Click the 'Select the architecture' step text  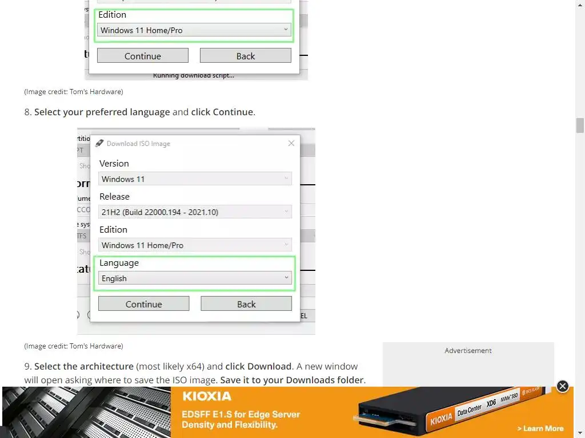coord(84,367)
